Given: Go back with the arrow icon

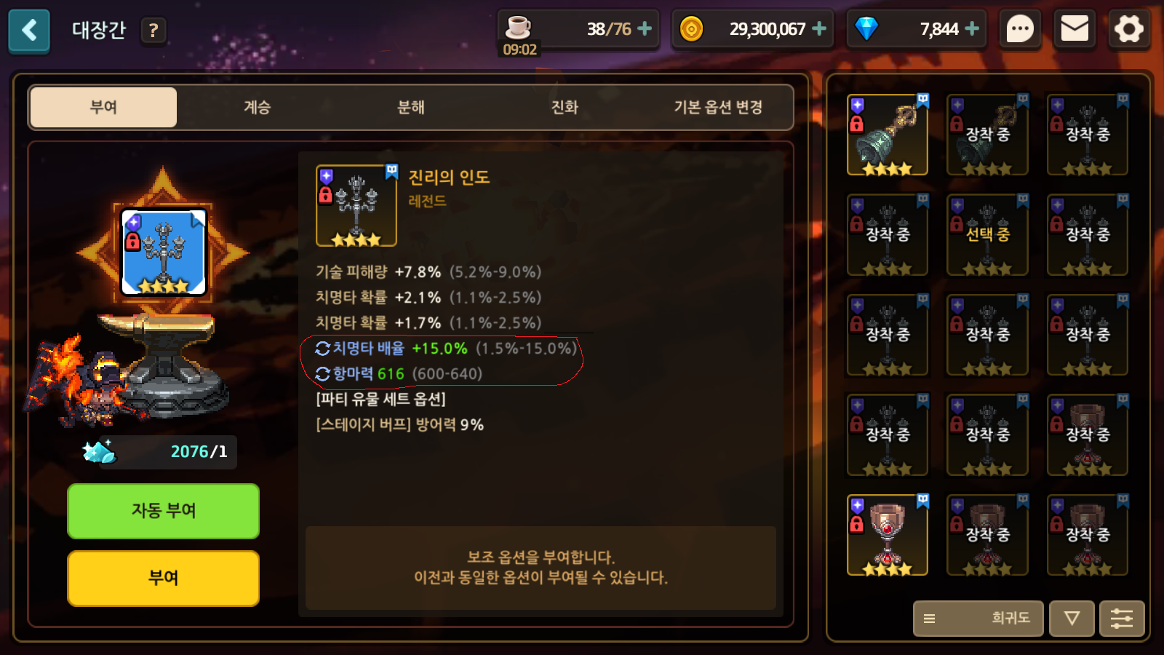Looking at the screenshot, I should (29, 31).
